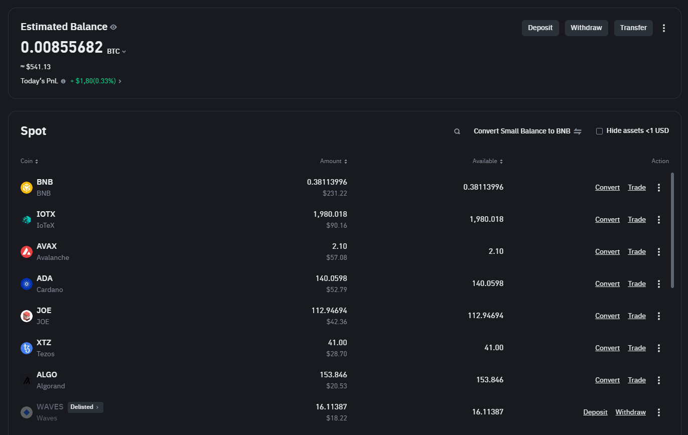Click the 0.00855682 balance value

click(x=62, y=47)
